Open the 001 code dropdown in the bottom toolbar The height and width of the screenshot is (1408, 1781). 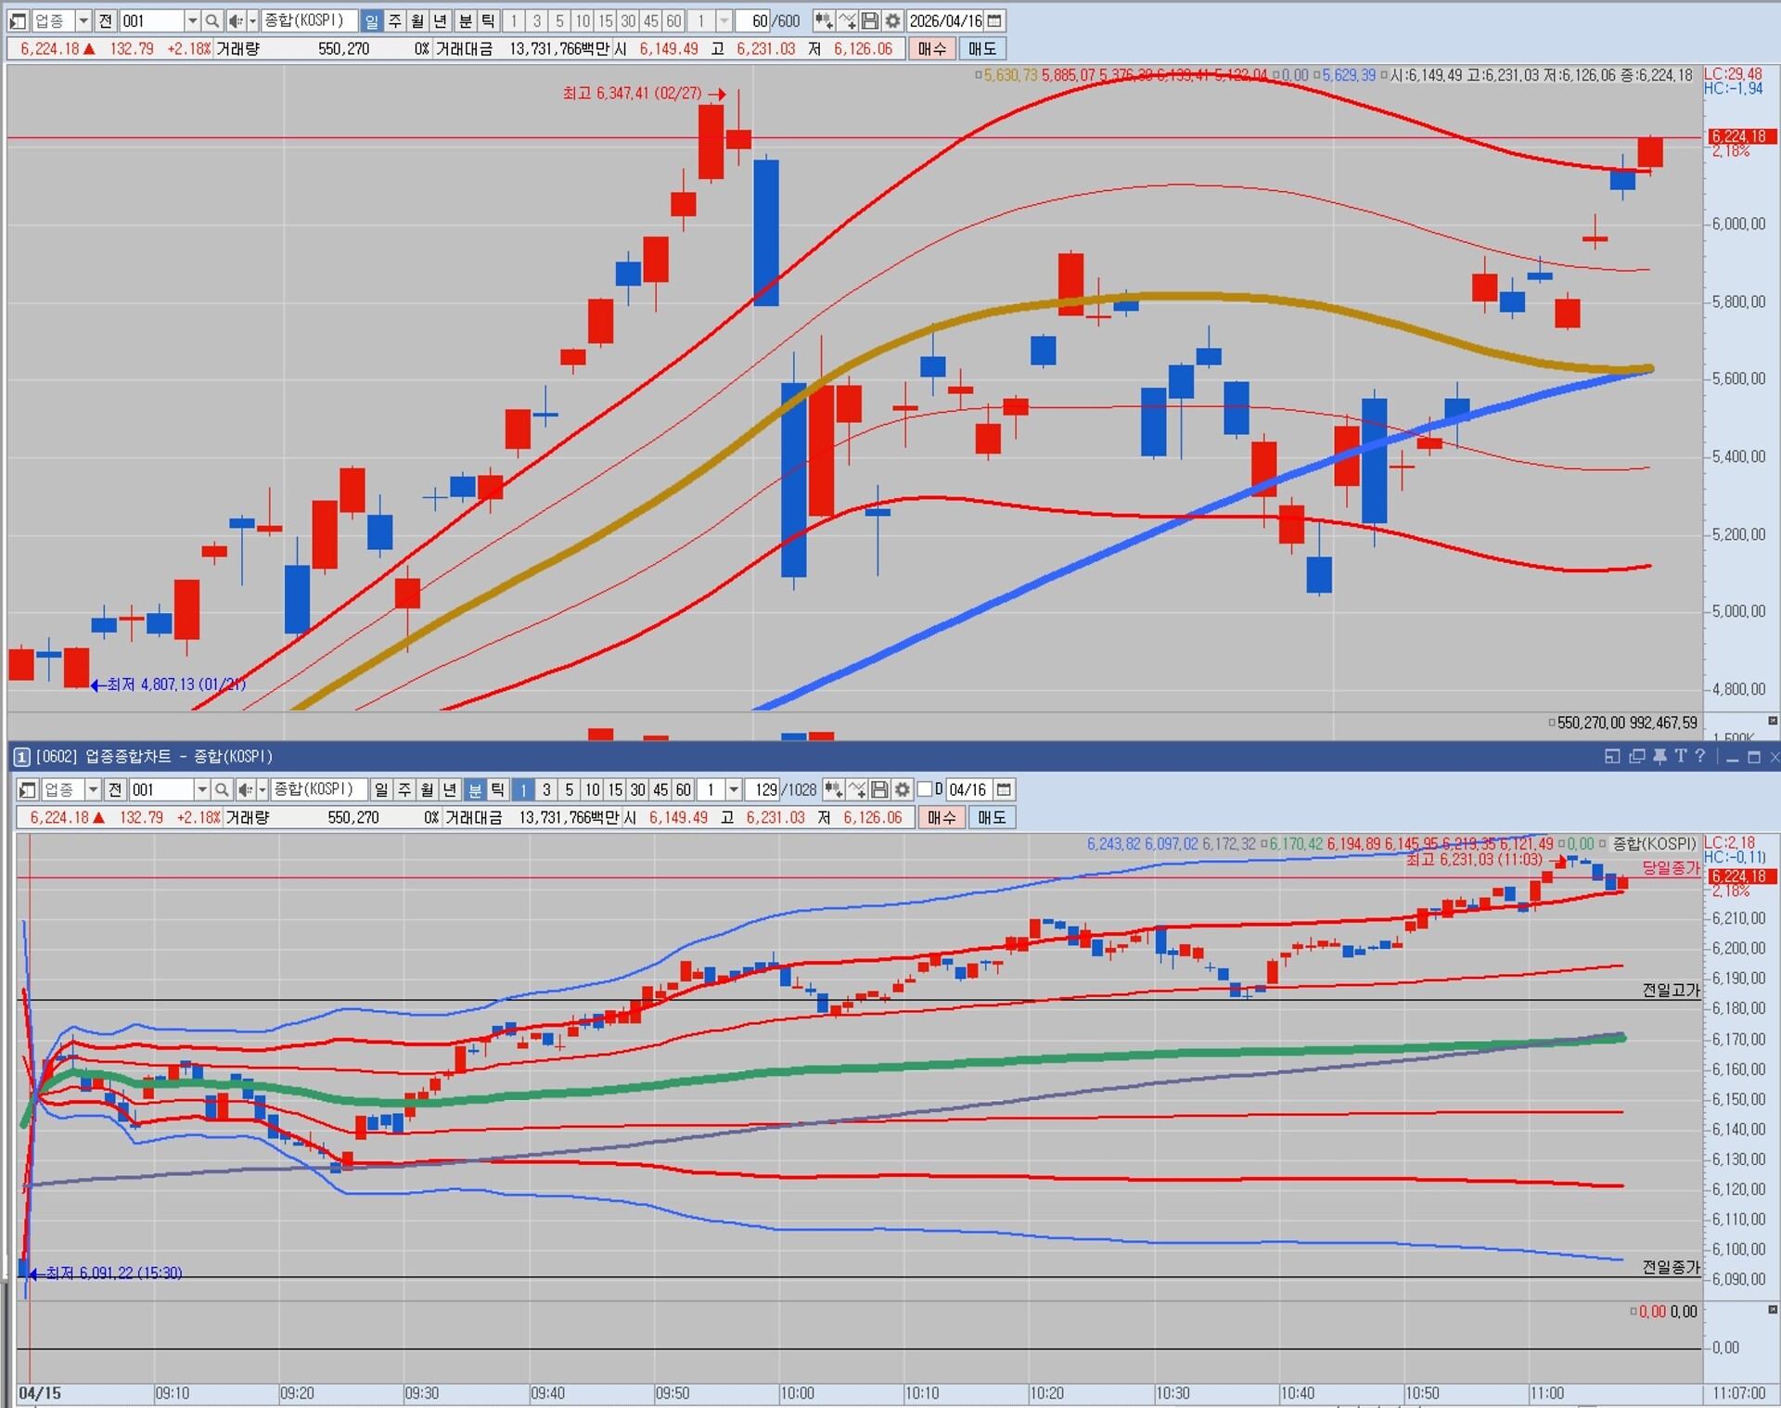pos(201,789)
